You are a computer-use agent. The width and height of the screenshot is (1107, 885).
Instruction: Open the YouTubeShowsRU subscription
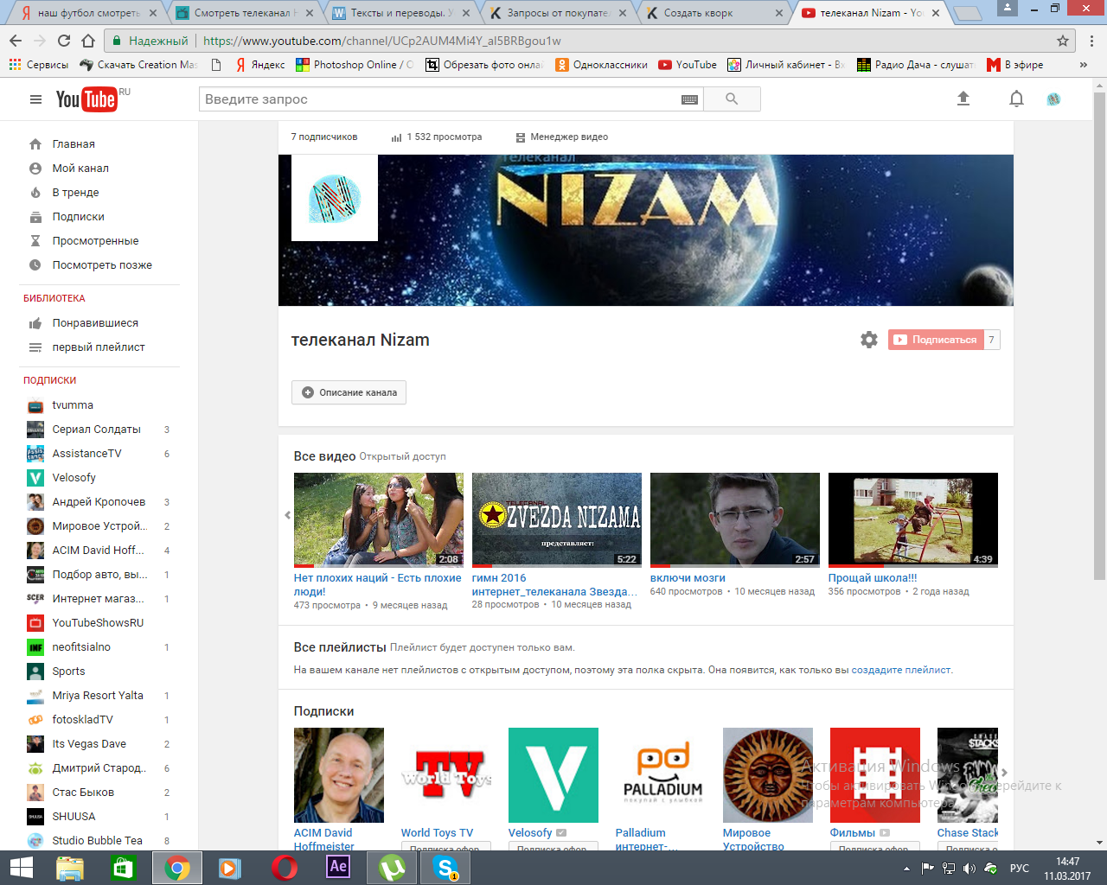[x=99, y=623]
